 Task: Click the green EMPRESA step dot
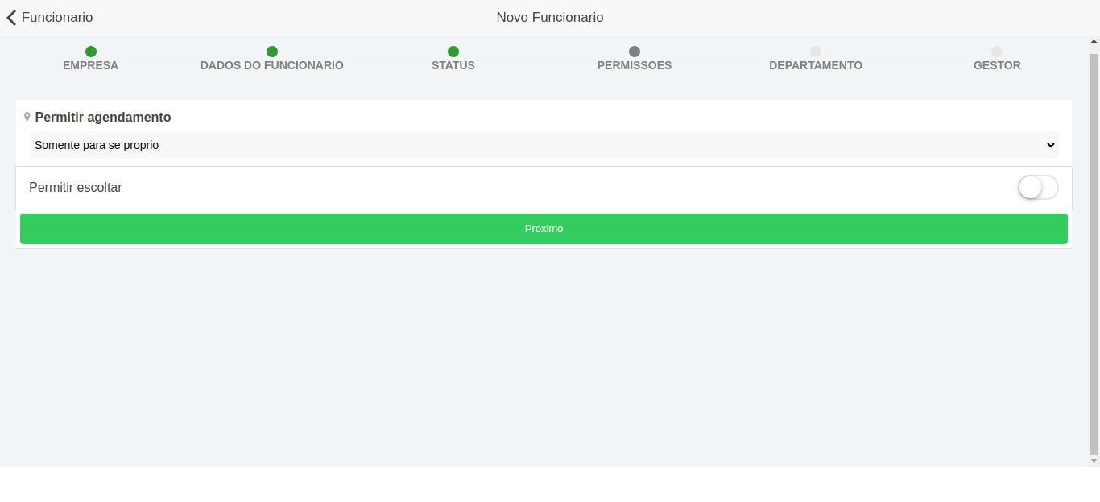pos(91,52)
